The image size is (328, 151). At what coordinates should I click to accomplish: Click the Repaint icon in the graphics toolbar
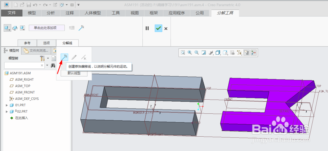tap(204, 53)
